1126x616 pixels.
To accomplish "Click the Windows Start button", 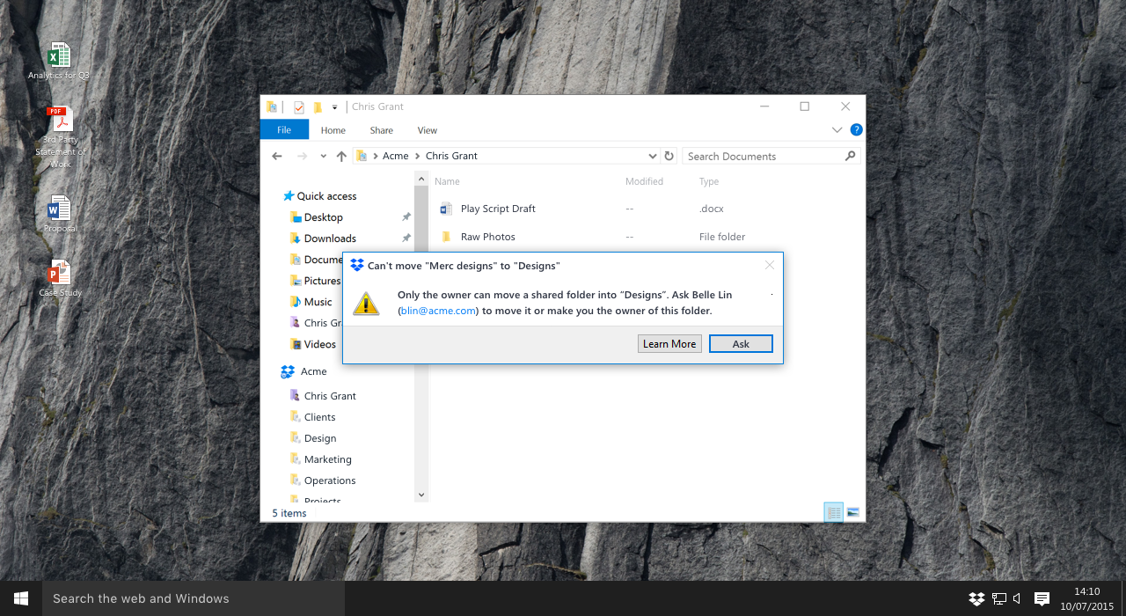I will click(x=21, y=598).
